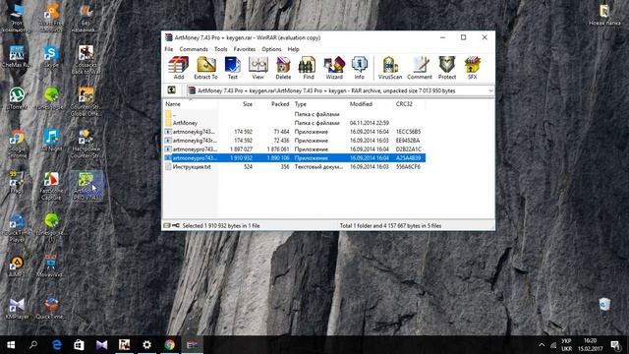Image resolution: width=629 pixels, height=354 pixels.
Task: Open Новая папка desktop folder
Action: (604, 15)
